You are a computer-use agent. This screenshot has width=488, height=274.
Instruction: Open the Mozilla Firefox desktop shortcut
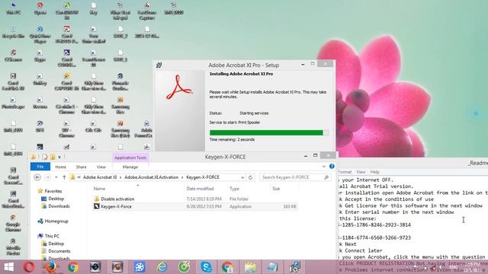13,247
